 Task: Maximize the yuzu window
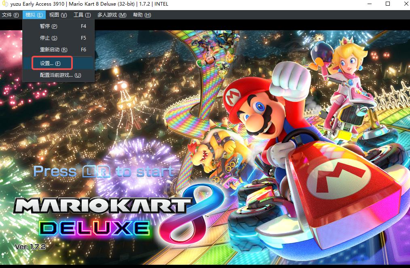[387, 4]
